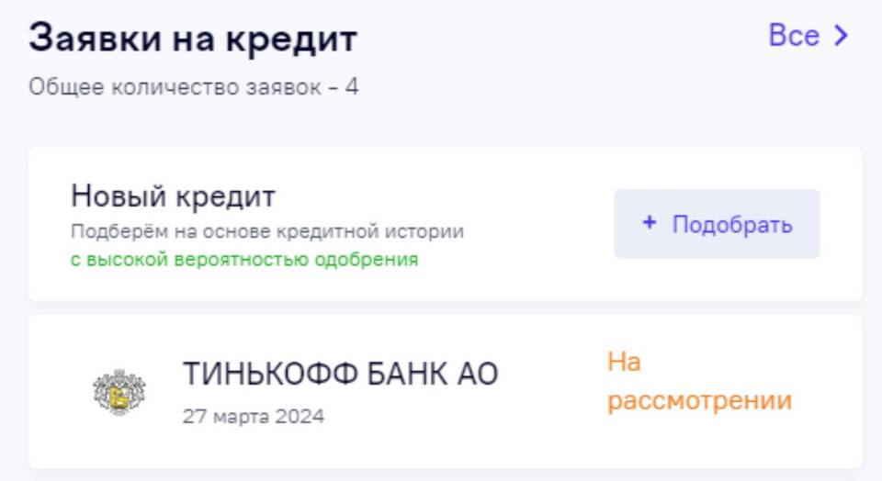
Task: Click the word Подобрать inside the button
Action: [732, 224]
